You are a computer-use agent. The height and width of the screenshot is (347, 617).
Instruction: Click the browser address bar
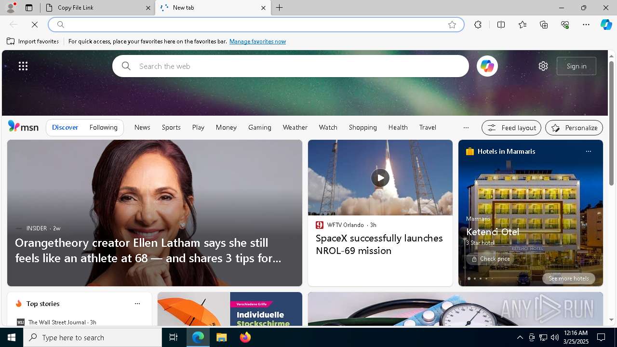[255, 25]
